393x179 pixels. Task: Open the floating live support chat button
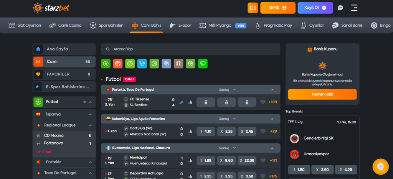pyautogui.click(x=381, y=166)
